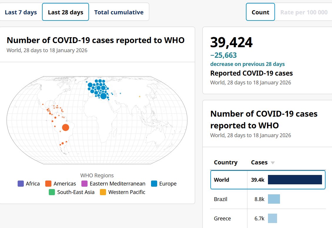This screenshot has width=332, height=228.
Task: Toggle the Eastern Mediterranean legend swatch
Action: point(85,184)
